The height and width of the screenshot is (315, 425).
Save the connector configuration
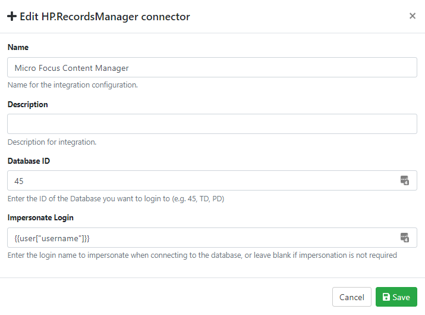(x=396, y=297)
